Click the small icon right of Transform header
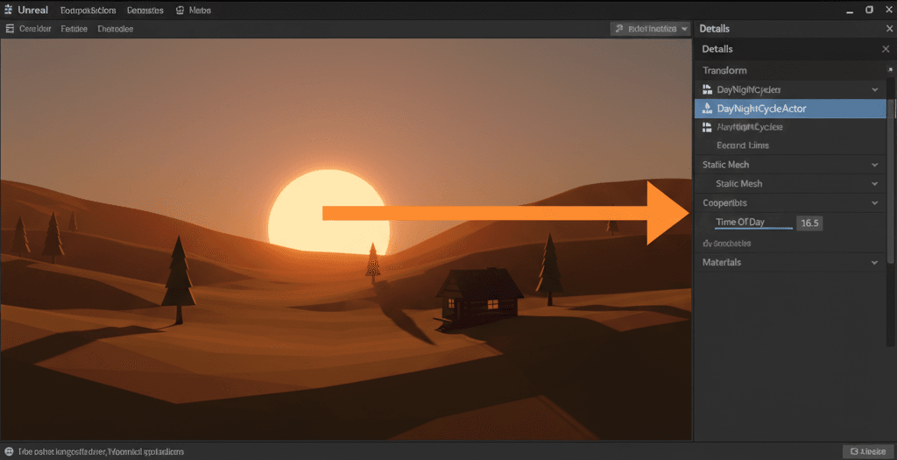 tap(890, 69)
